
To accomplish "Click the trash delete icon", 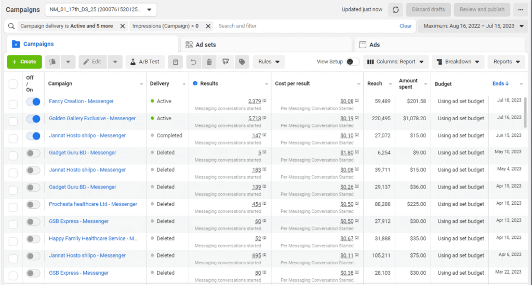I will pos(209,62).
